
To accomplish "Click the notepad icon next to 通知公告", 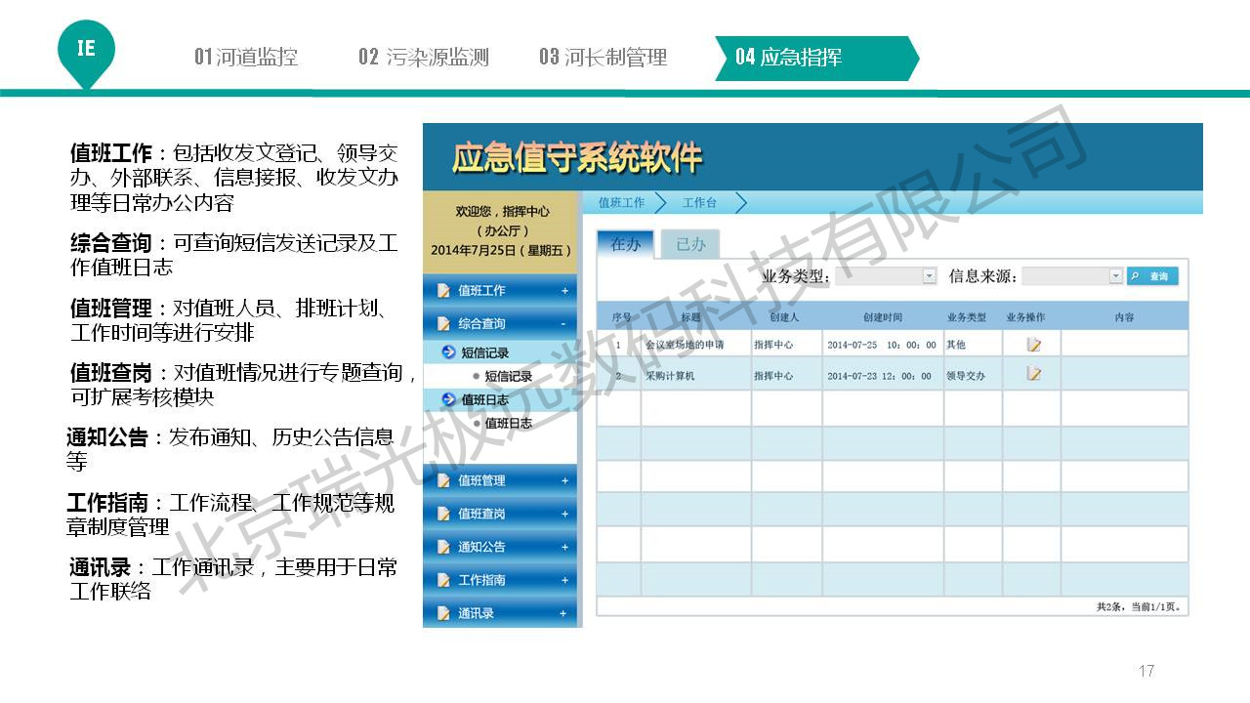I will coord(444,547).
